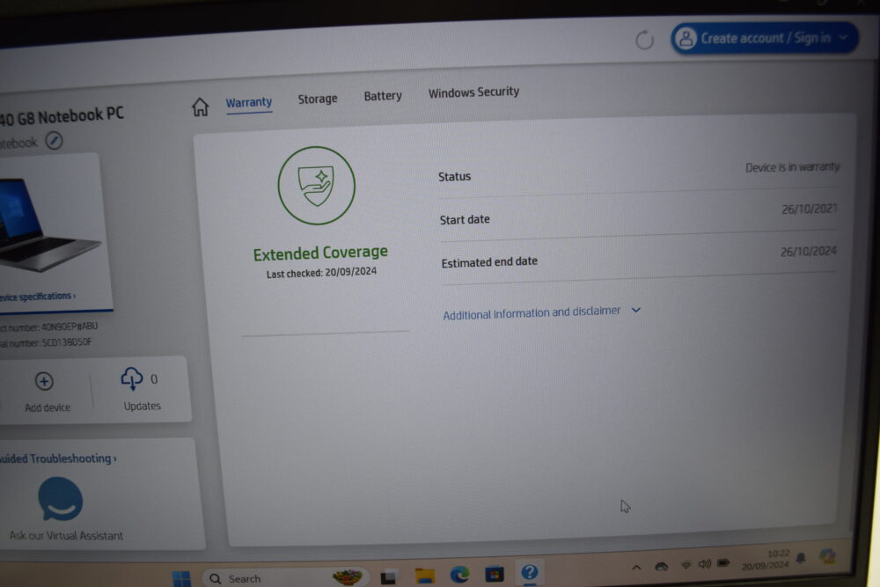Click the Add device label
This screenshot has width=880, height=587.
click(x=48, y=407)
